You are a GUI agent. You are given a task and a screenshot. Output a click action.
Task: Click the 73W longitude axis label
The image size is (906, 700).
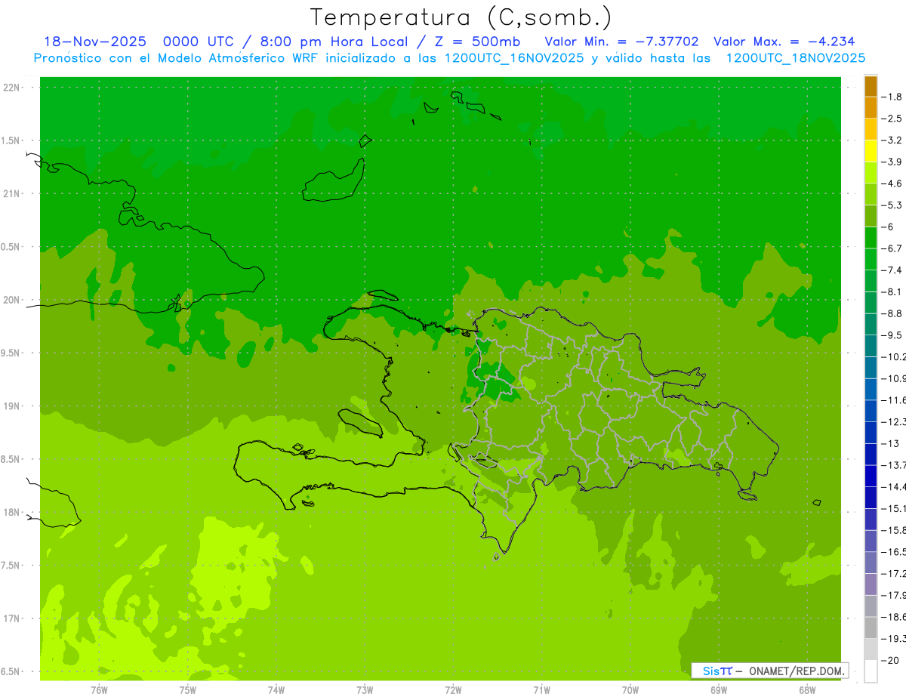coord(365,690)
